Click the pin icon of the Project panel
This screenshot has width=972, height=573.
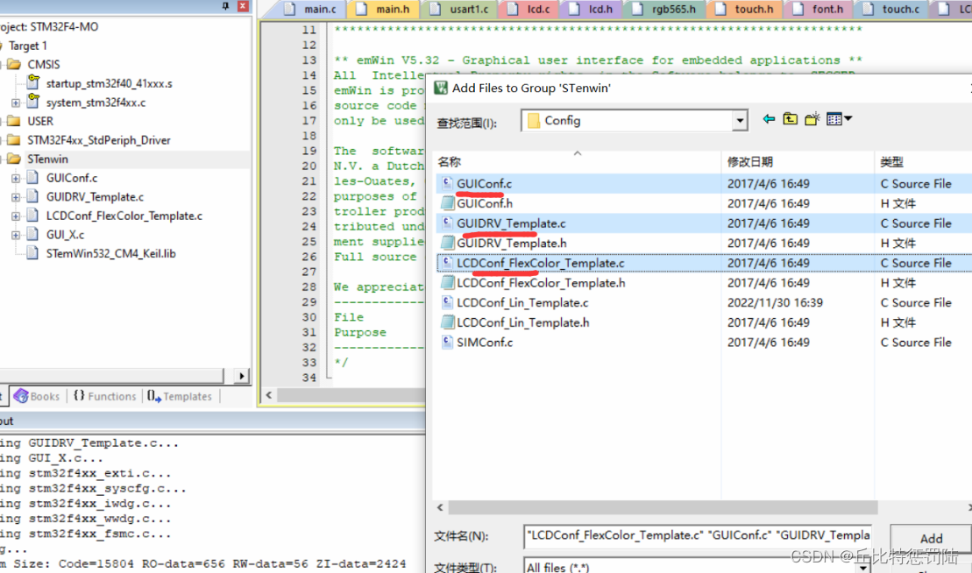(225, 5)
